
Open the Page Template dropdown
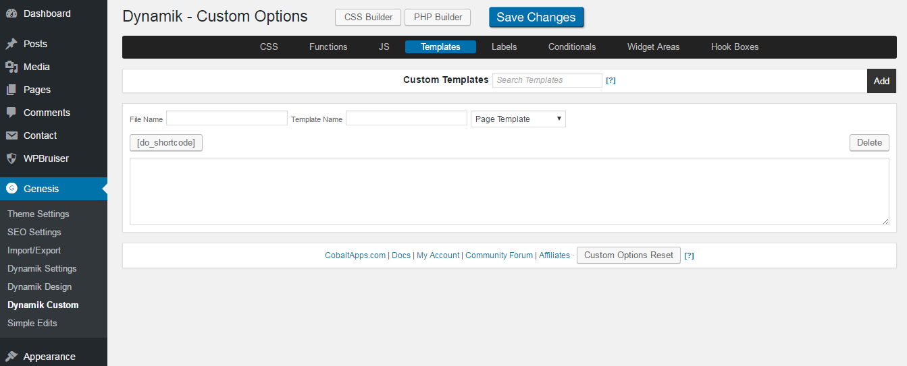coord(518,119)
